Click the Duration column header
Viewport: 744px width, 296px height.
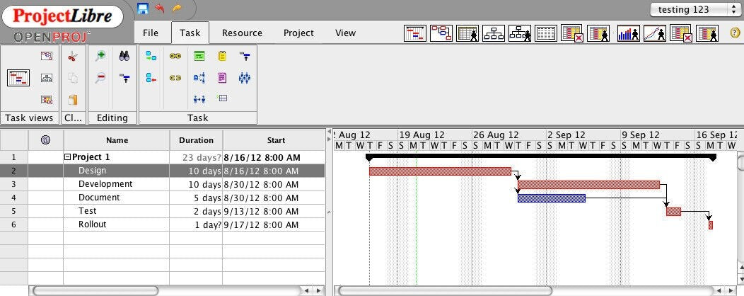click(x=196, y=140)
